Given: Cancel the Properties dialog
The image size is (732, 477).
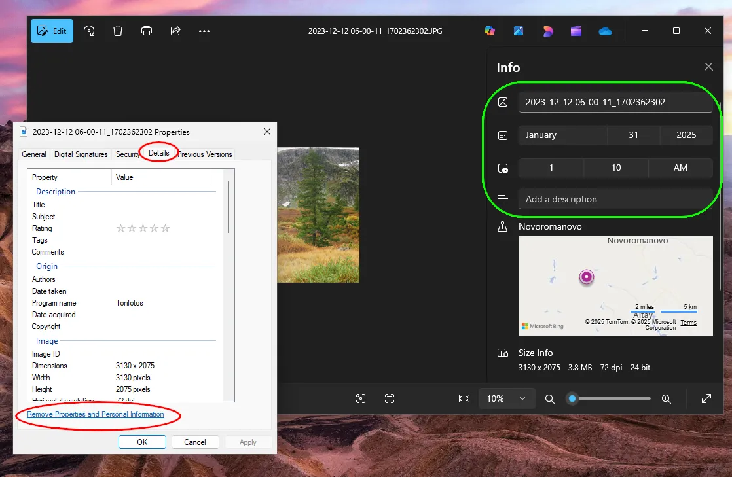Looking at the screenshot, I should (x=195, y=442).
